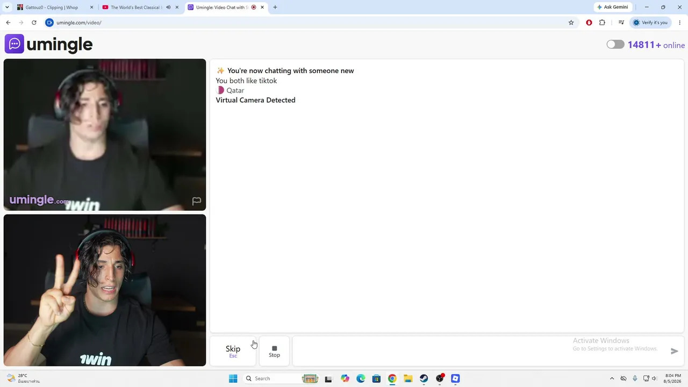The height and width of the screenshot is (387, 688).
Task: Open Steam from the taskbar
Action: (424, 378)
